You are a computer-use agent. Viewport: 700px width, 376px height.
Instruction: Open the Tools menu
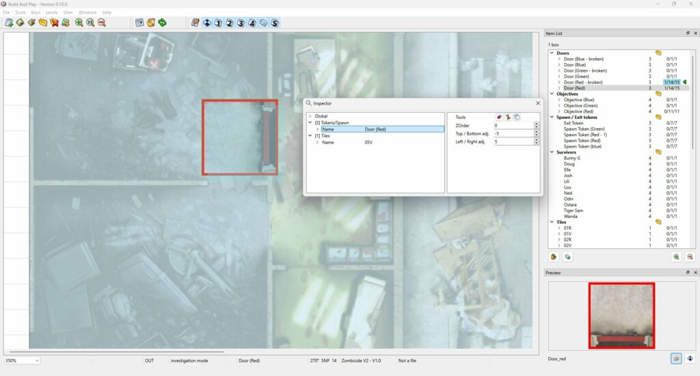coord(20,12)
